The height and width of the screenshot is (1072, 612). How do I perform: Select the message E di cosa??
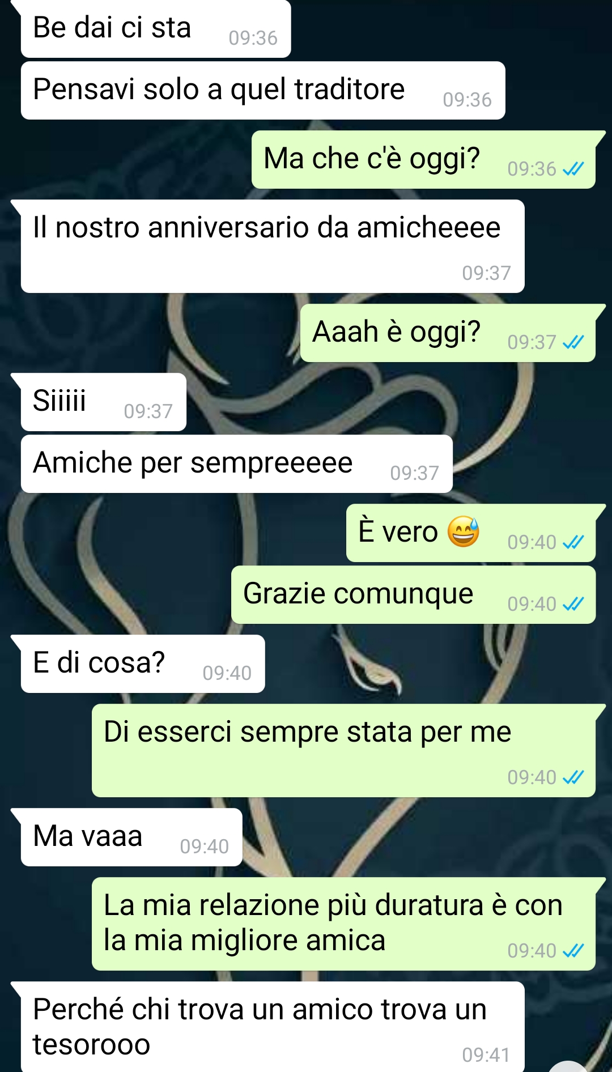click(x=143, y=664)
